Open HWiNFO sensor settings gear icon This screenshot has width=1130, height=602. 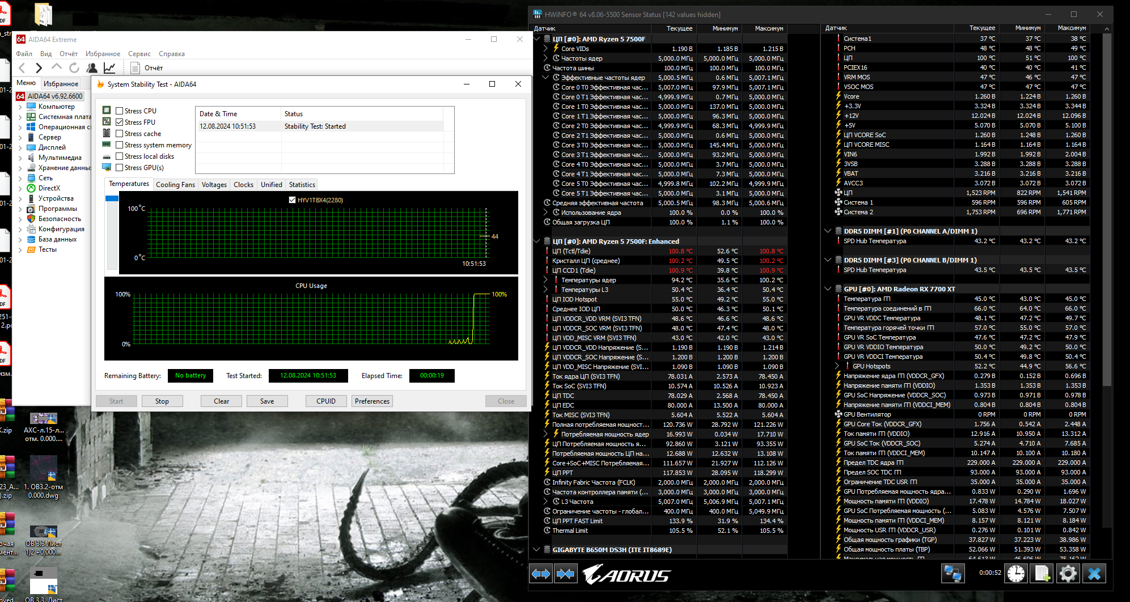point(1068,574)
